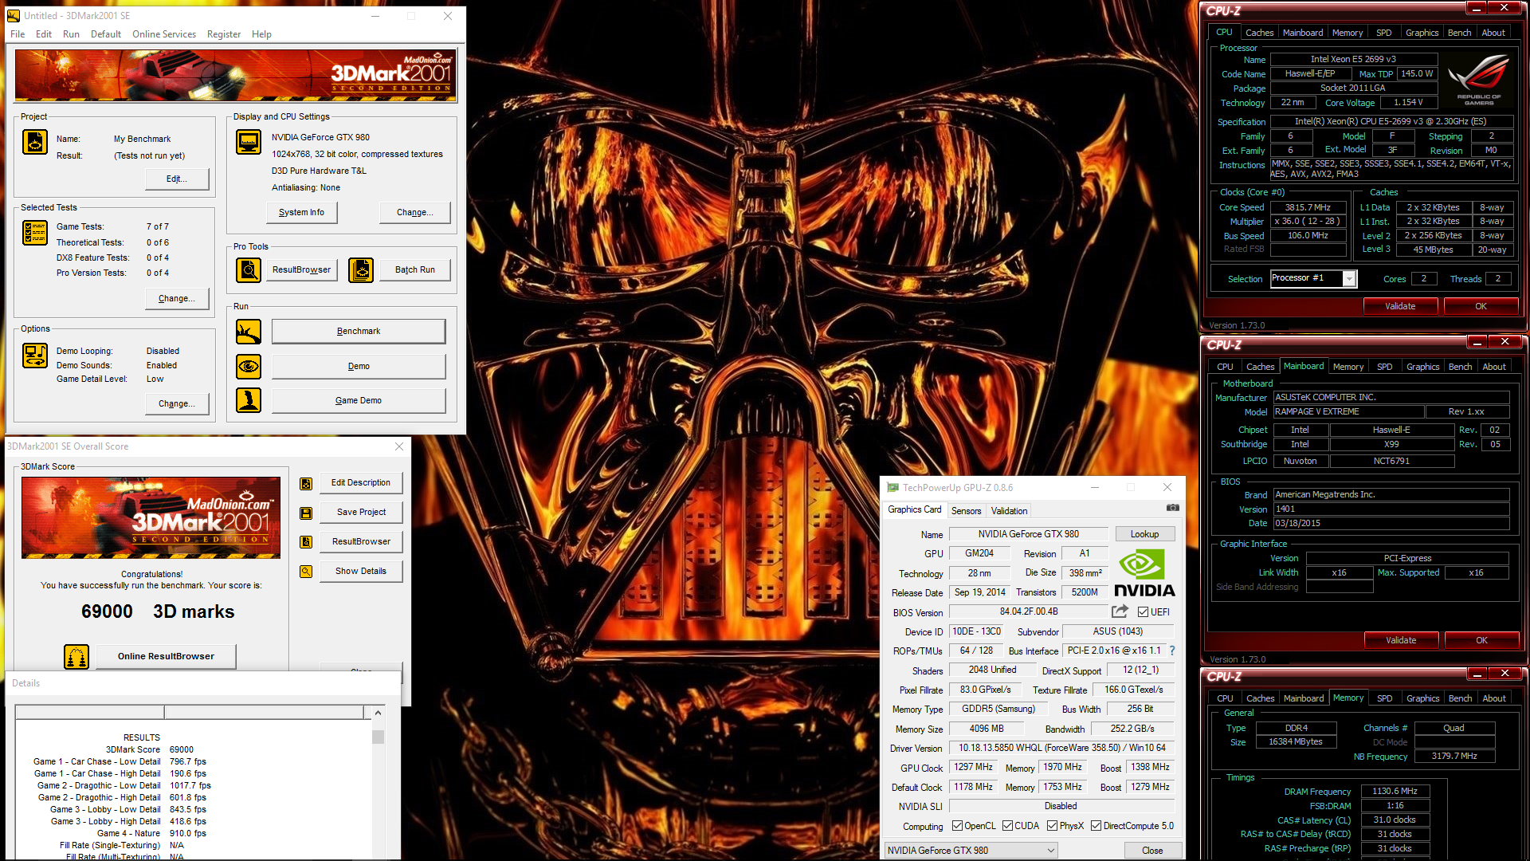The height and width of the screenshot is (861, 1530).
Task: Open the GPU selection dropdown in GPU-Z
Action: click(x=971, y=851)
